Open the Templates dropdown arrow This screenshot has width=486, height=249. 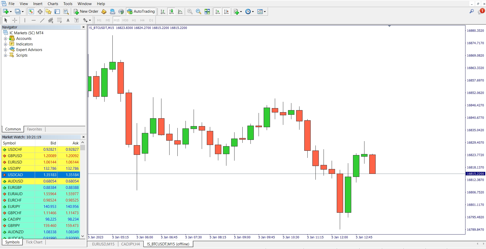pos(265,11)
